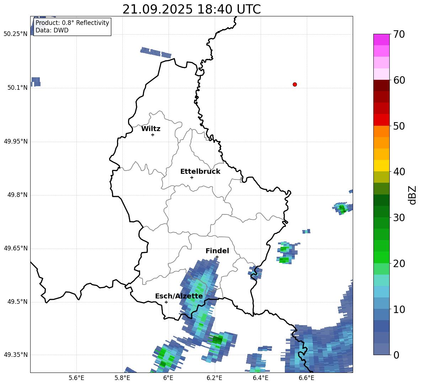This screenshot has width=421, height=385.
Task: Click the dBZ colorbar axis label
Action: (x=412, y=195)
